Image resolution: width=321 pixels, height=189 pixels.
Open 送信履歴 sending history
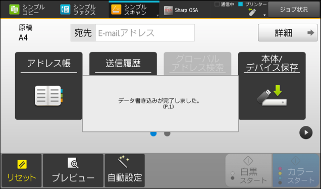pyautogui.click(x=123, y=64)
